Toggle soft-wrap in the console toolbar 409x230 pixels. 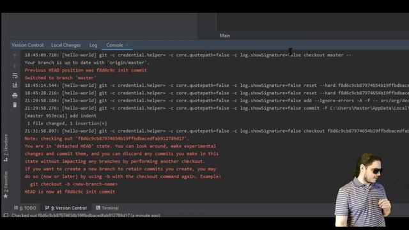coord(15,75)
